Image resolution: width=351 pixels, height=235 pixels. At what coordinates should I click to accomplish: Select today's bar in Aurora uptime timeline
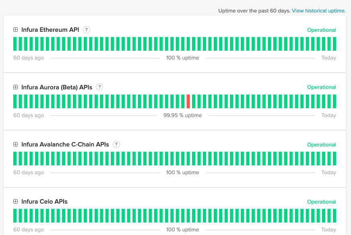click(334, 101)
